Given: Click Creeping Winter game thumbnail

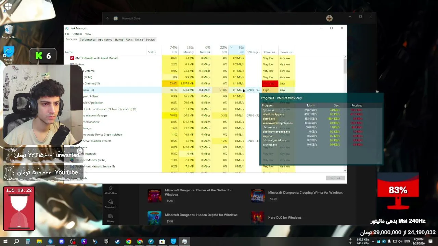Looking at the screenshot, I should pos(257,196).
